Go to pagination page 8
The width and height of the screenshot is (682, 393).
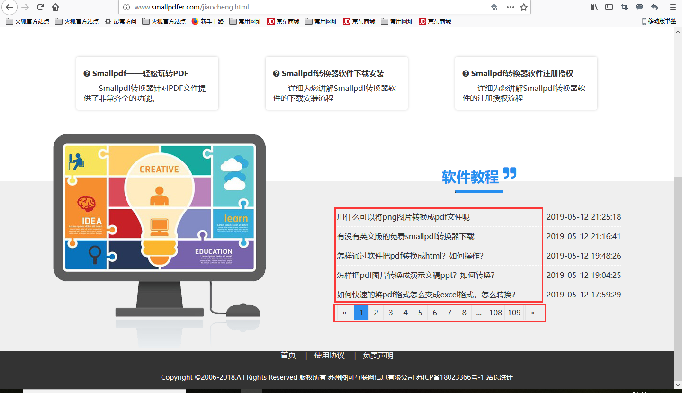point(464,313)
